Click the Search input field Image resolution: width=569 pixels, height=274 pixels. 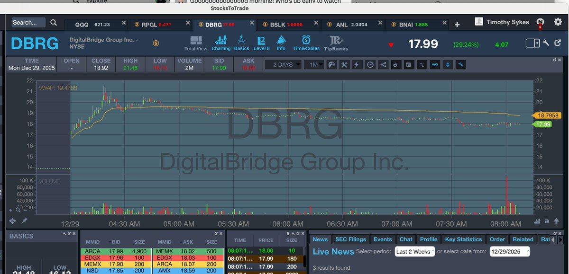pos(28,22)
